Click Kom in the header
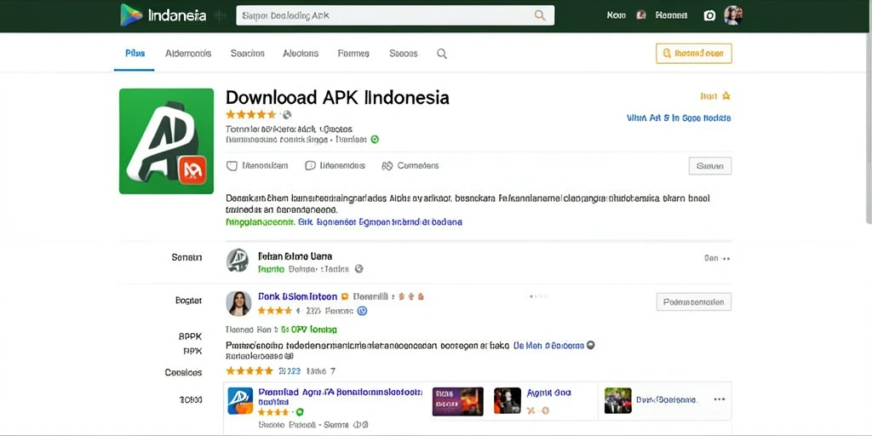 click(x=617, y=15)
